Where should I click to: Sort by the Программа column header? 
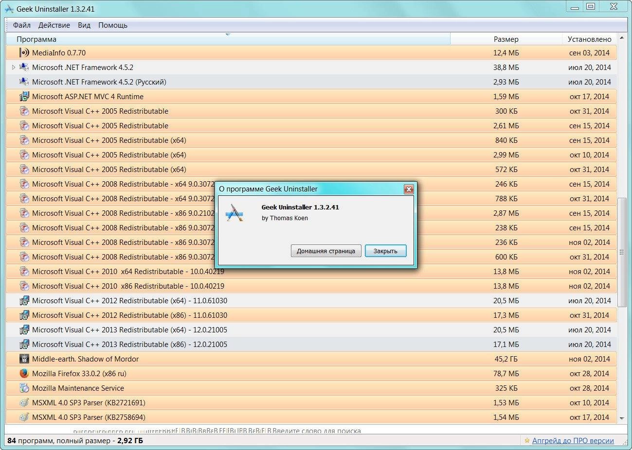(x=228, y=39)
